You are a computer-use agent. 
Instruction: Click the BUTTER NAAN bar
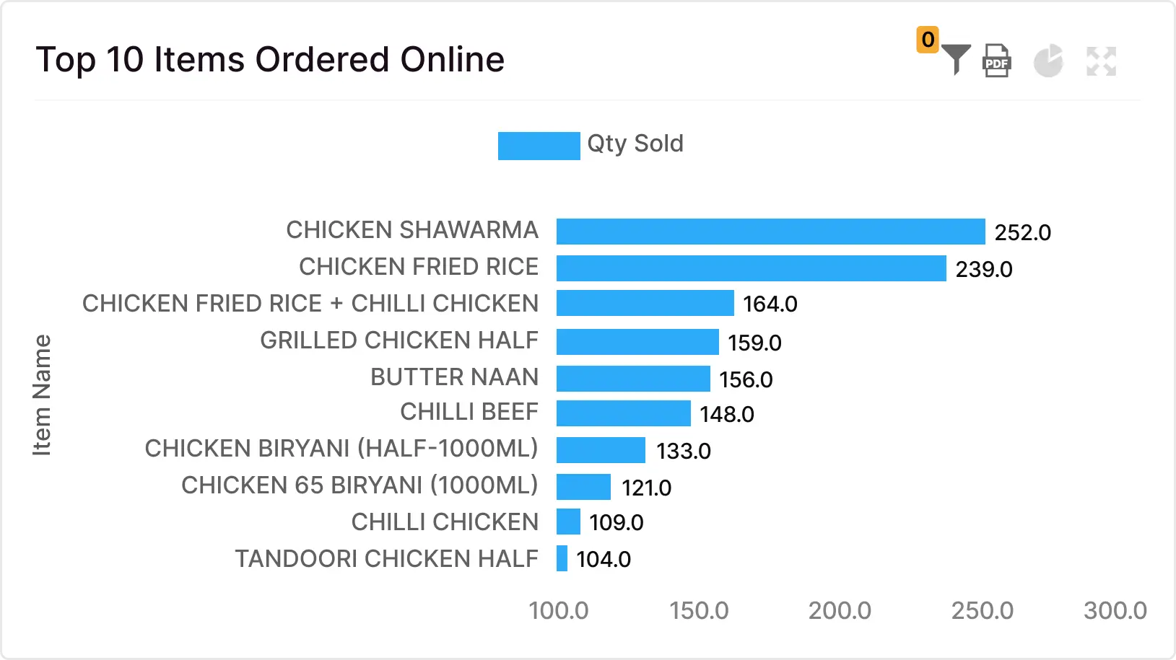633,379
